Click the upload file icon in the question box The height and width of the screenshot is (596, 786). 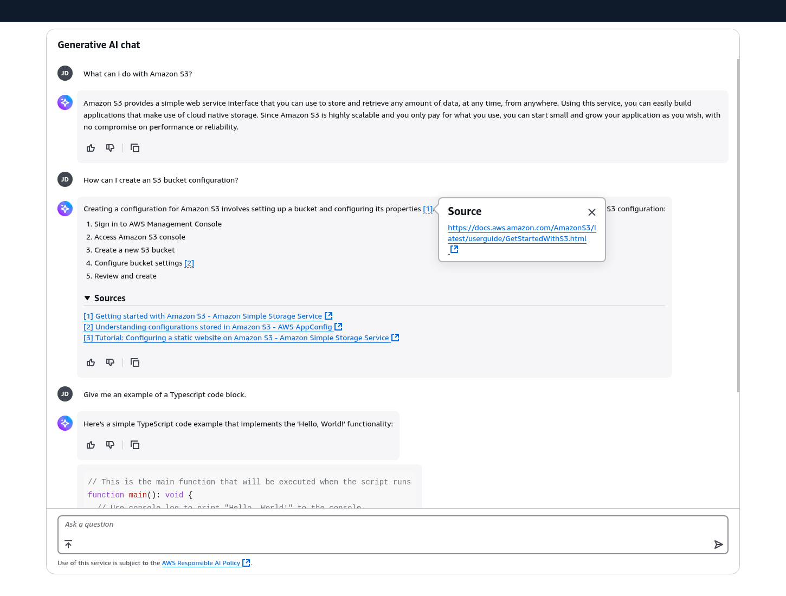(x=68, y=544)
